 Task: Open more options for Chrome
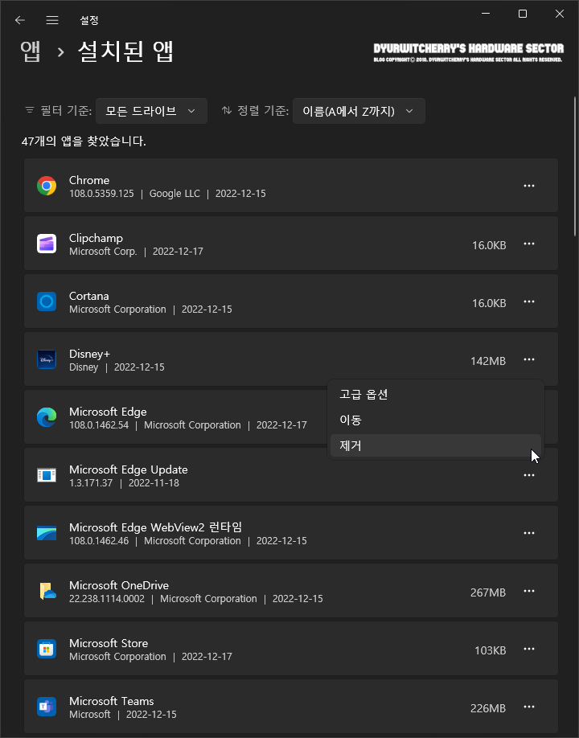529,186
